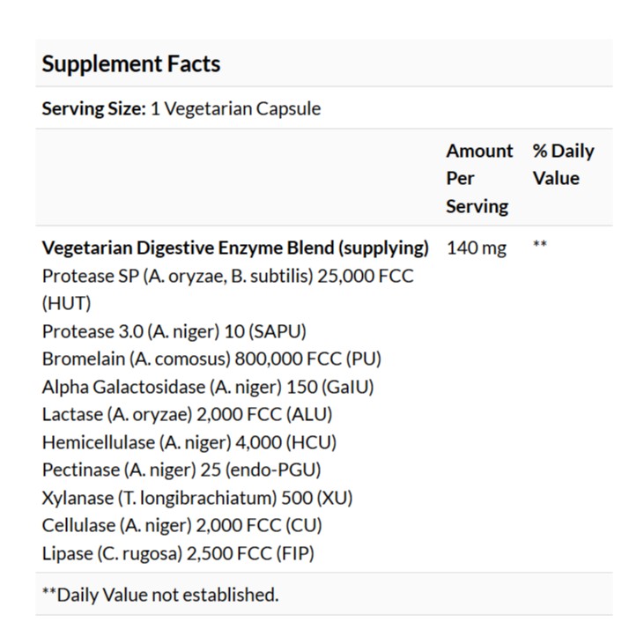This screenshot has height=644, width=644.
Task: Click the Protease 3.0 10 (SAPU) line
Action: (x=174, y=331)
